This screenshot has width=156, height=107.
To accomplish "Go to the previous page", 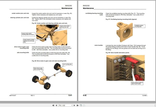I will (x=56, y=105).
